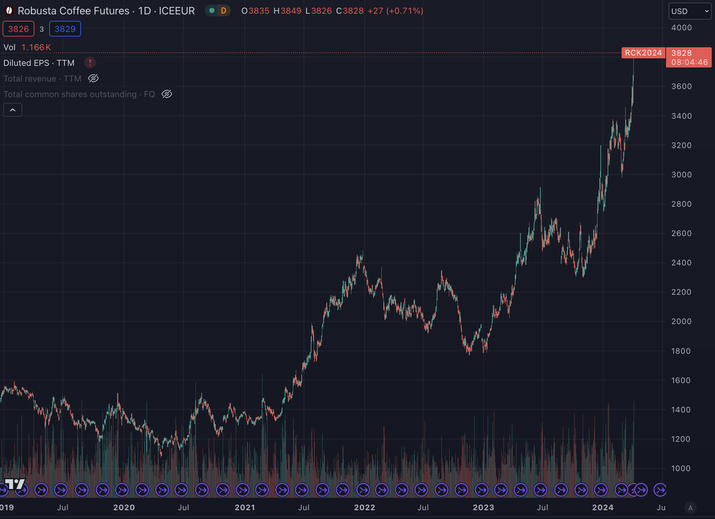Viewport: 715px width, 519px height.
Task: Click the RCK2024 contract label
Action: tap(643, 53)
